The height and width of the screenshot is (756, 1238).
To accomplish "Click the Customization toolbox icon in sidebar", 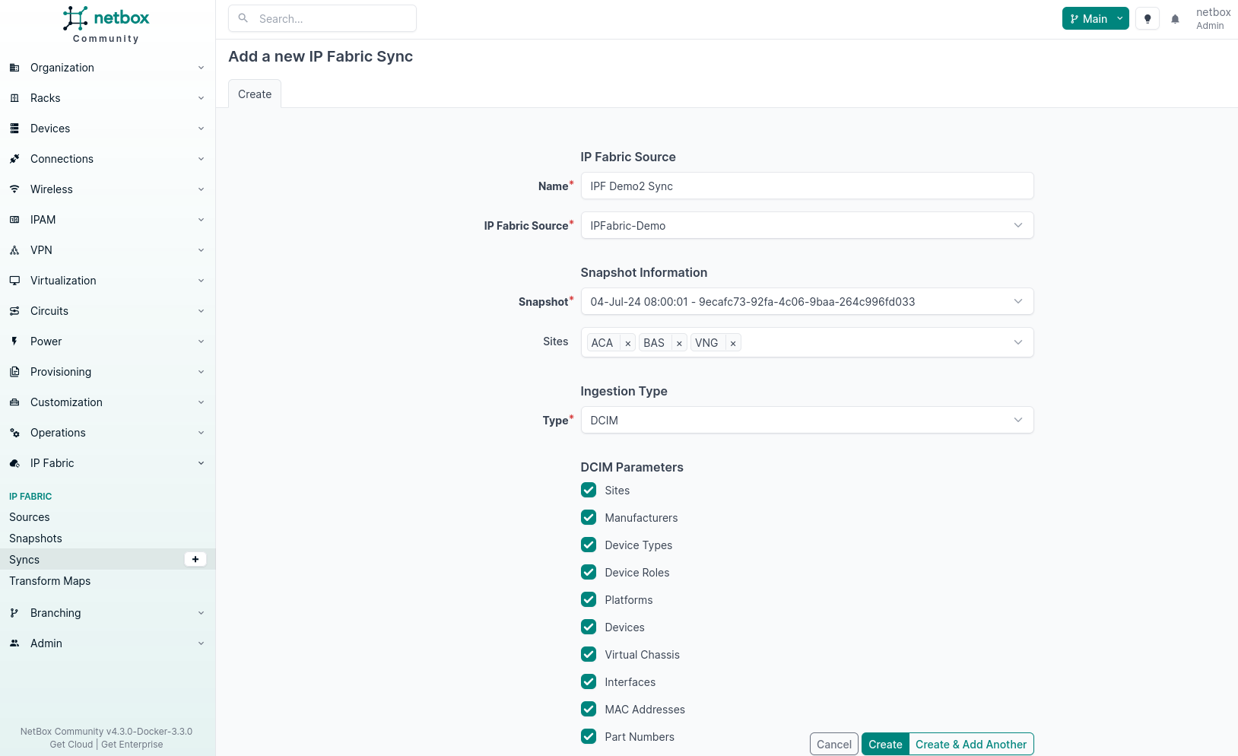I will point(14,402).
